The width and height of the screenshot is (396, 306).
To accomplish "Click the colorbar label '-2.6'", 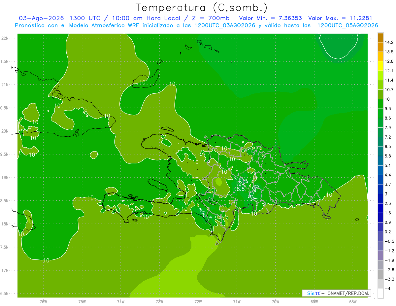I will coord(389,270).
